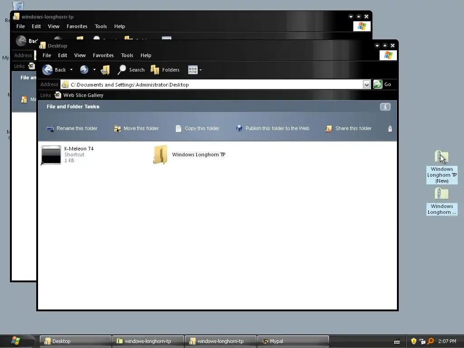Image resolution: width=464 pixels, height=348 pixels.
Task: Click the security shield tray icon
Action: point(414,341)
